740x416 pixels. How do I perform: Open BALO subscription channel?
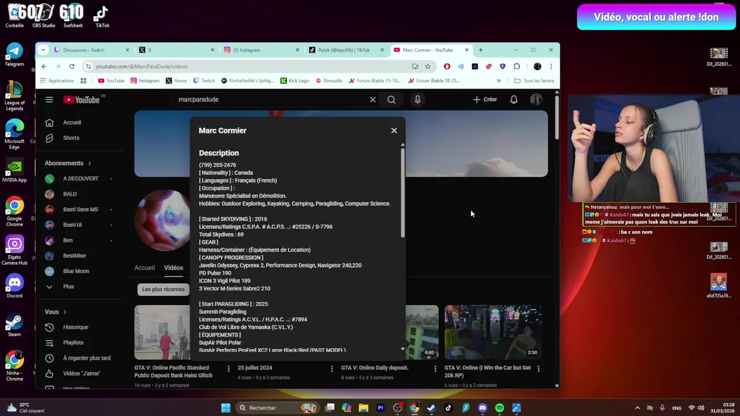[x=69, y=194]
